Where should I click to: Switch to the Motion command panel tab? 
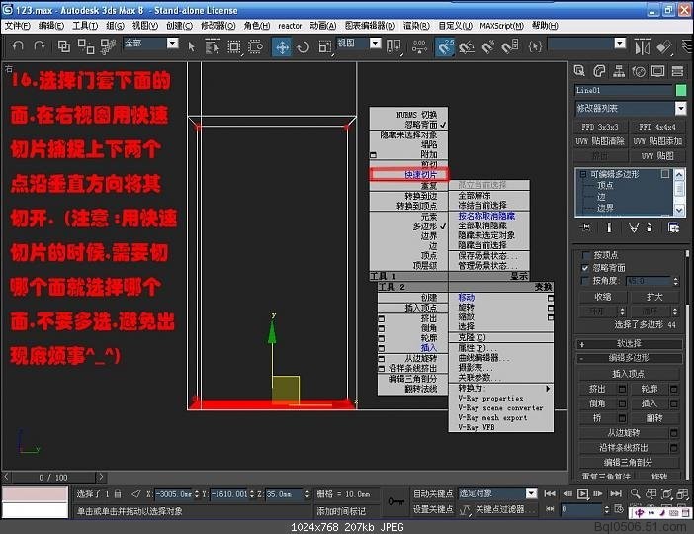point(639,71)
